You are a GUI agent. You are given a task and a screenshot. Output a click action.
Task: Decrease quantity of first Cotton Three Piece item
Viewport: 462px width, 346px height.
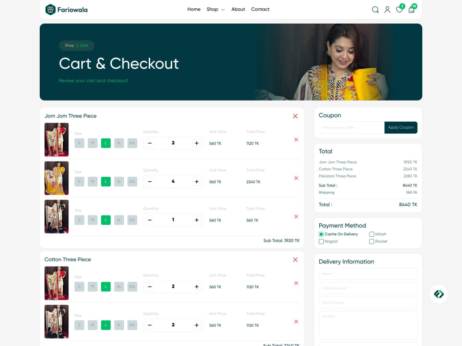click(x=150, y=287)
